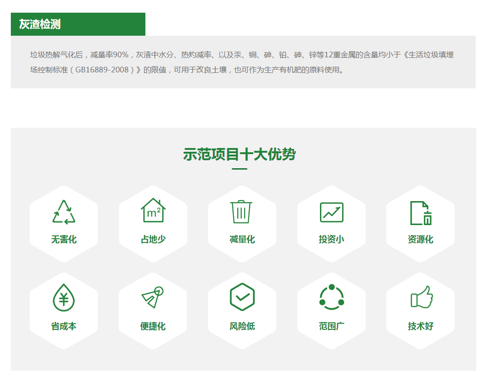Click the hexagon checkmark icon above 风险低
487x382 pixels.
pyautogui.click(x=242, y=297)
